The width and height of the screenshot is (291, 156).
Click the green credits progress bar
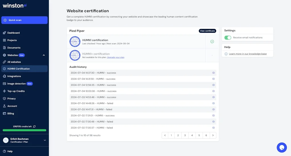(x=24, y=130)
